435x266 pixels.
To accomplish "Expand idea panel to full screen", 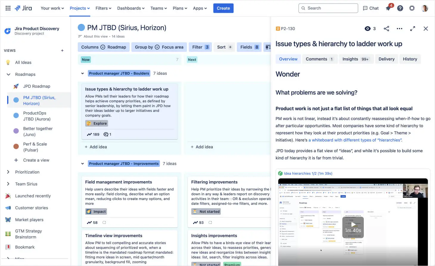I will click(x=413, y=29).
